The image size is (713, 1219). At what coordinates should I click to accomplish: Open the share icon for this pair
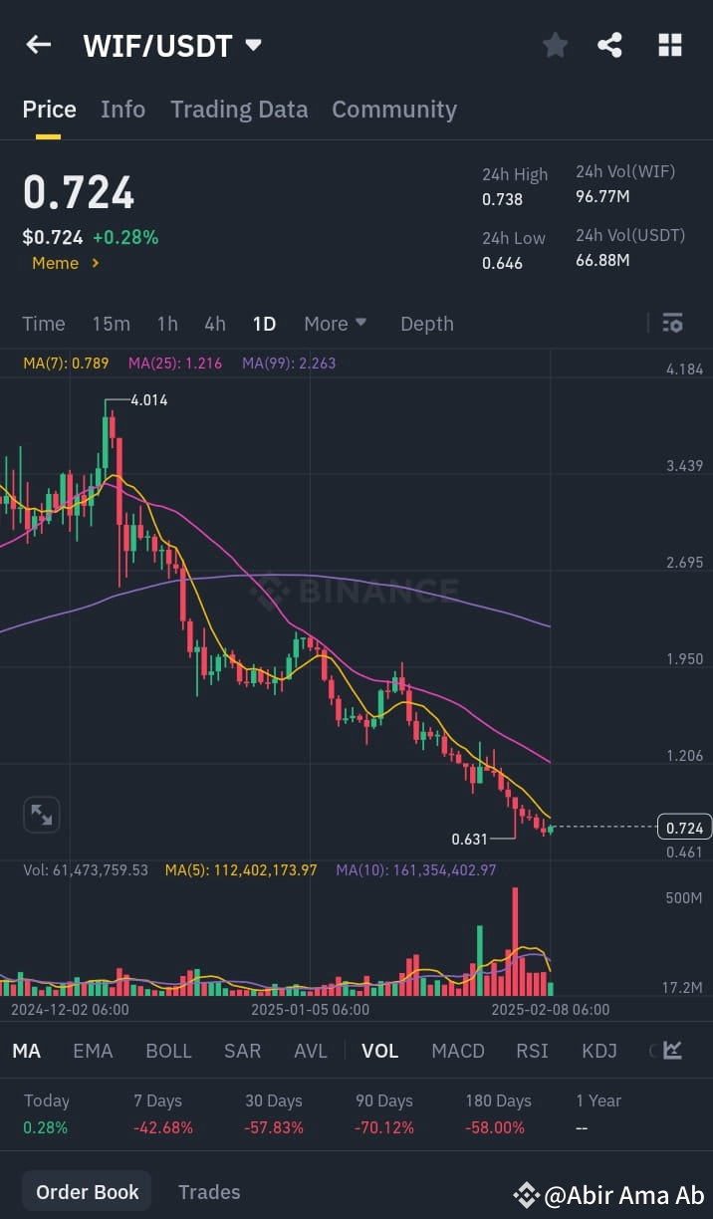tap(609, 44)
